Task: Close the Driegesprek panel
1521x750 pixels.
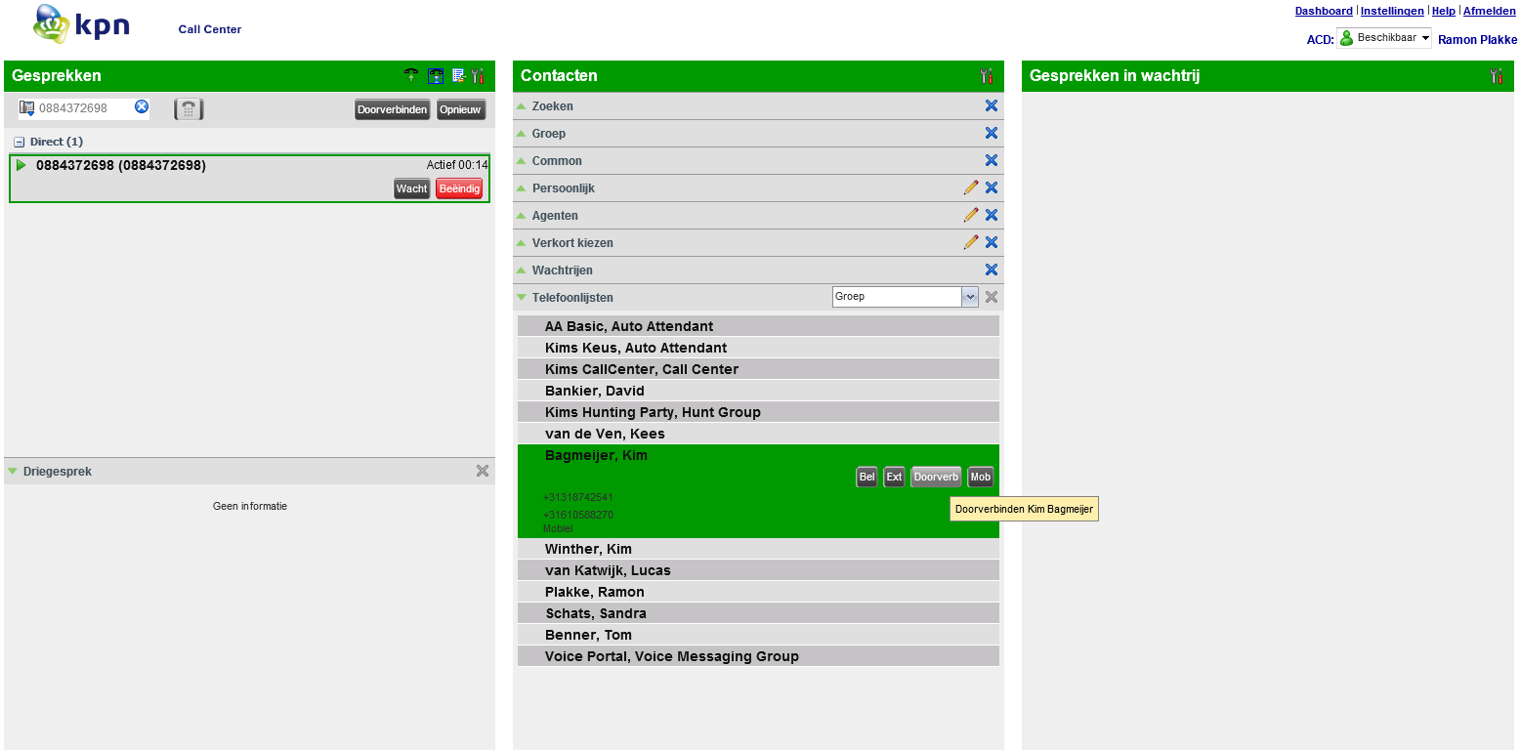Action: (x=483, y=471)
